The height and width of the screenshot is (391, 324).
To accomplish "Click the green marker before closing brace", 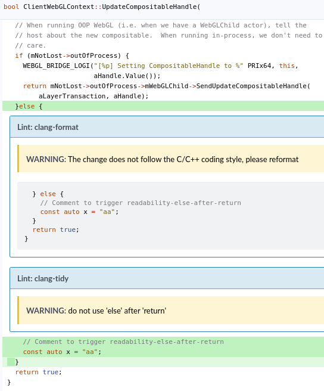I will (11, 362).
